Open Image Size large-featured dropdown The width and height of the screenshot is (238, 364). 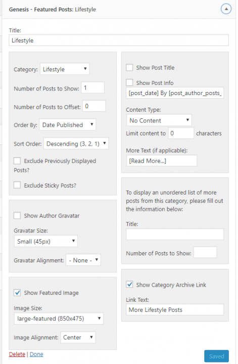pyautogui.click(x=59, y=318)
